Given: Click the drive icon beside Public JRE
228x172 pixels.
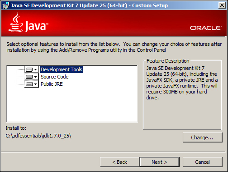Looking at the screenshot, I should tap(29, 84).
